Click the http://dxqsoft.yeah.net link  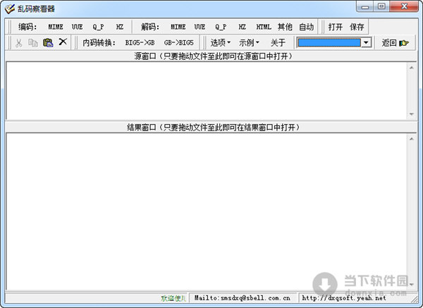pyautogui.click(x=344, y=298)
